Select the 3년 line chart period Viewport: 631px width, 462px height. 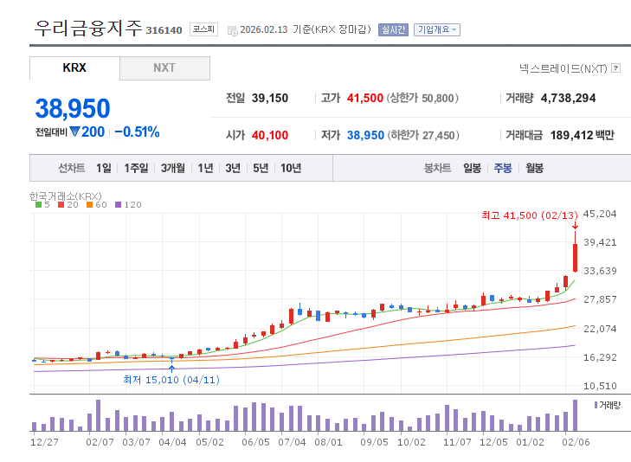[x=233, y=168]
